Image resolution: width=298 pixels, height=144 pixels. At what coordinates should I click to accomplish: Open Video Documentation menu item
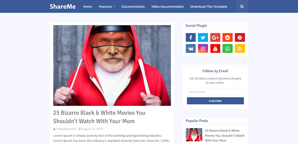tap(168, 7)
